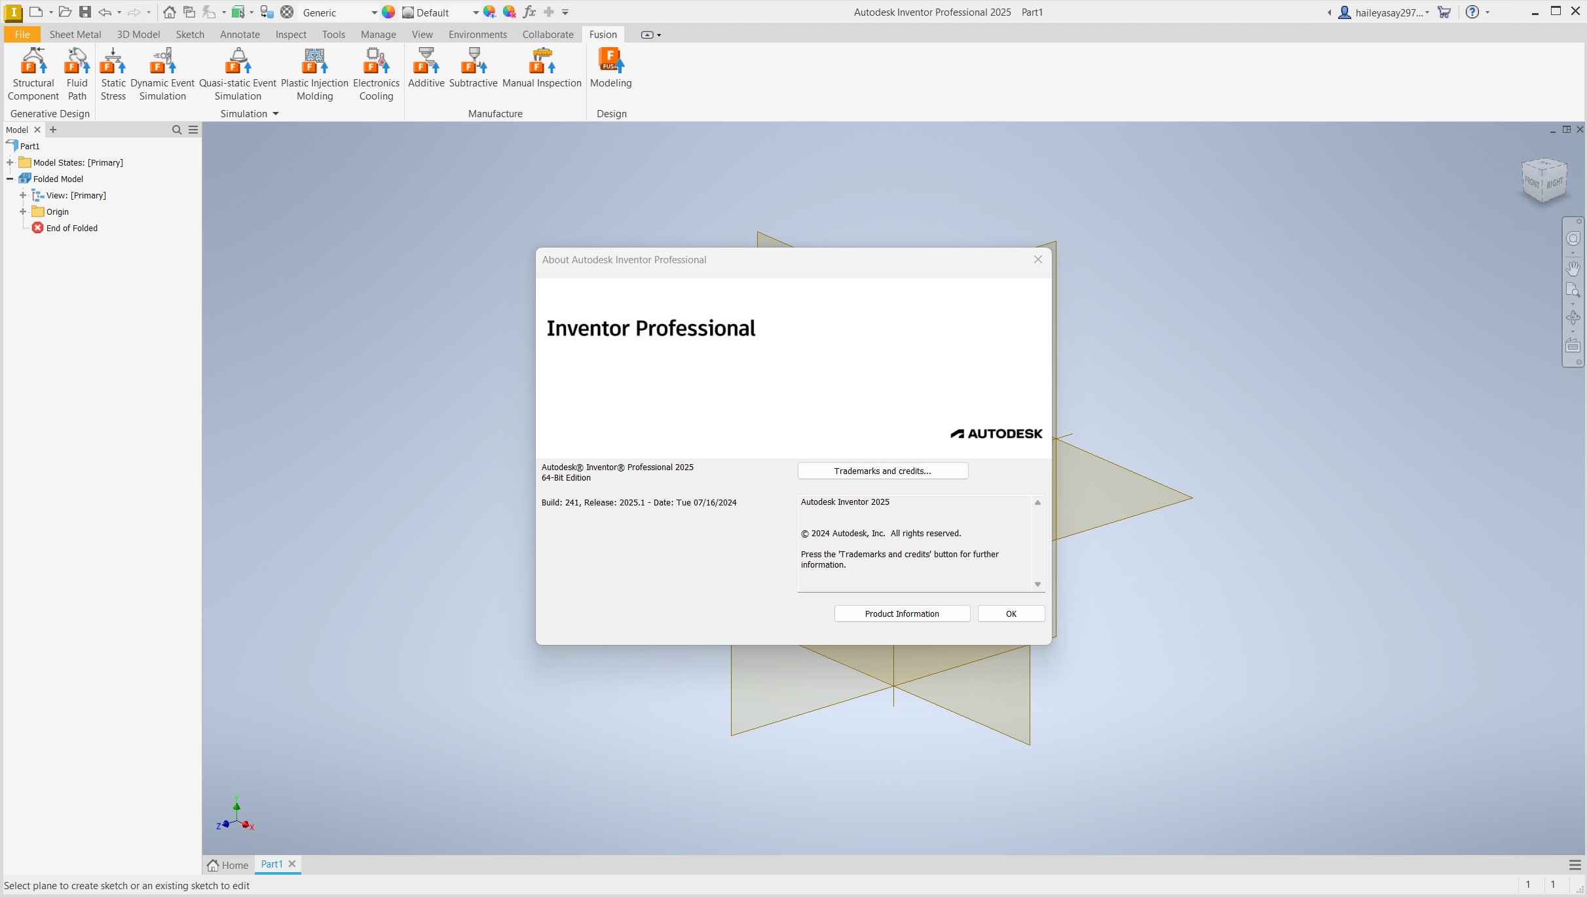
Task: Click the Product Information button
Action: 902,613
